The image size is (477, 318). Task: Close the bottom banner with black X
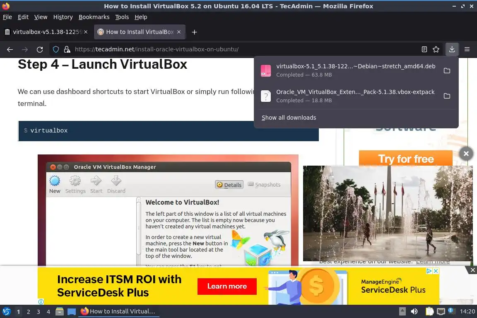pos(473,270)
